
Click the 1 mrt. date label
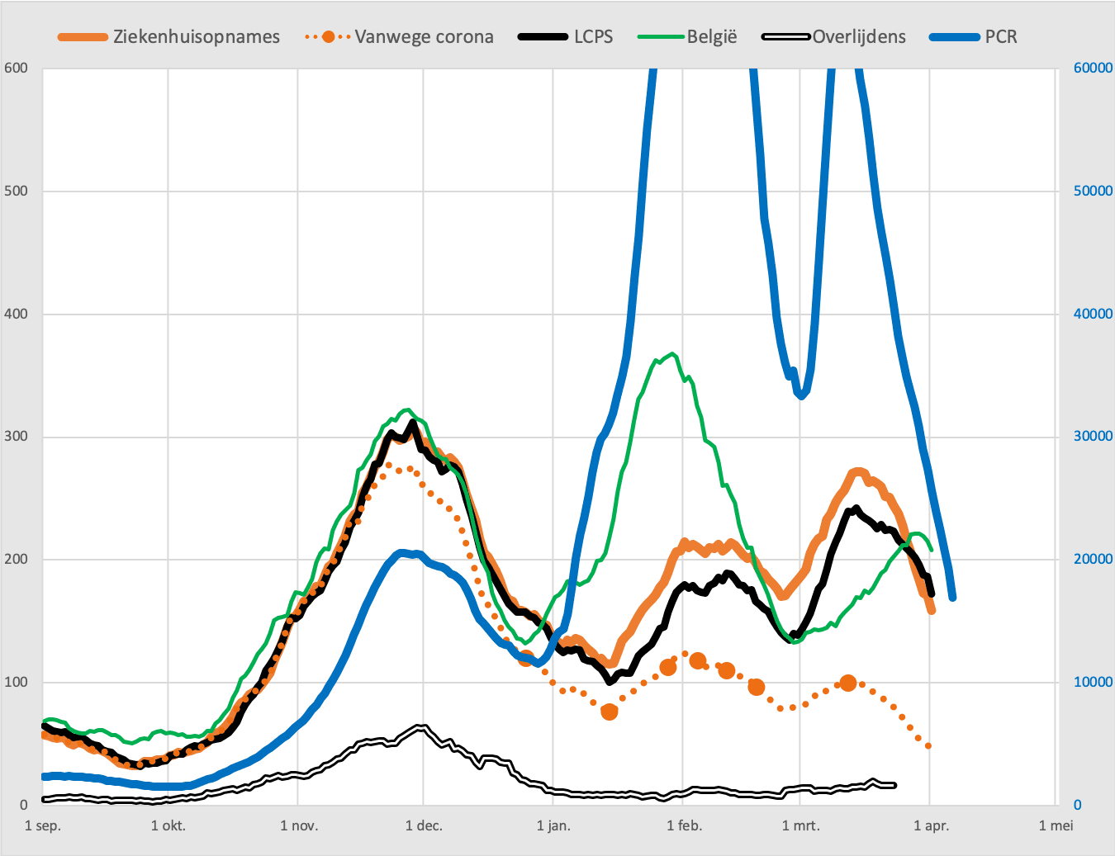[801, 825]
